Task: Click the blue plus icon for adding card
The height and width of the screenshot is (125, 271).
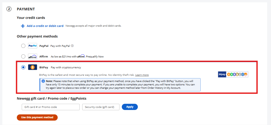Action: click(x=23, y=26)
